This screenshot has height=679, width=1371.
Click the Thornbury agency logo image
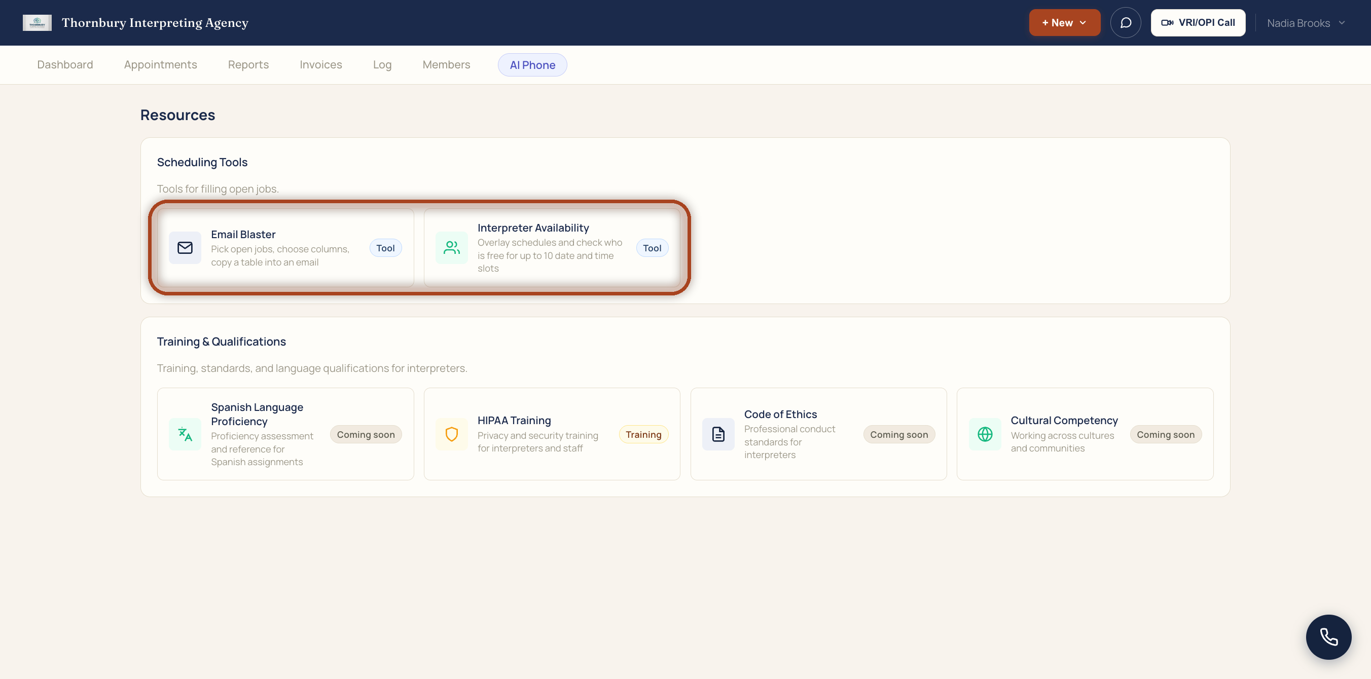[x=37, y=23]
